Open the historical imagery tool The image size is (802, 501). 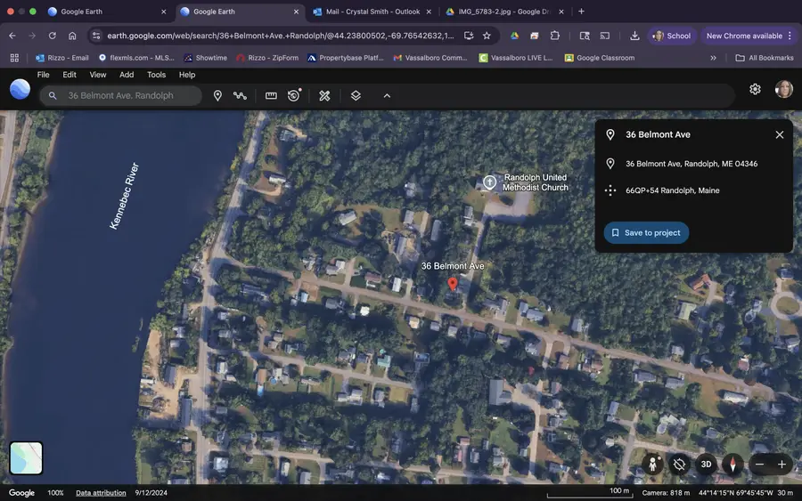pyautogui.click(x=293, y=95)
